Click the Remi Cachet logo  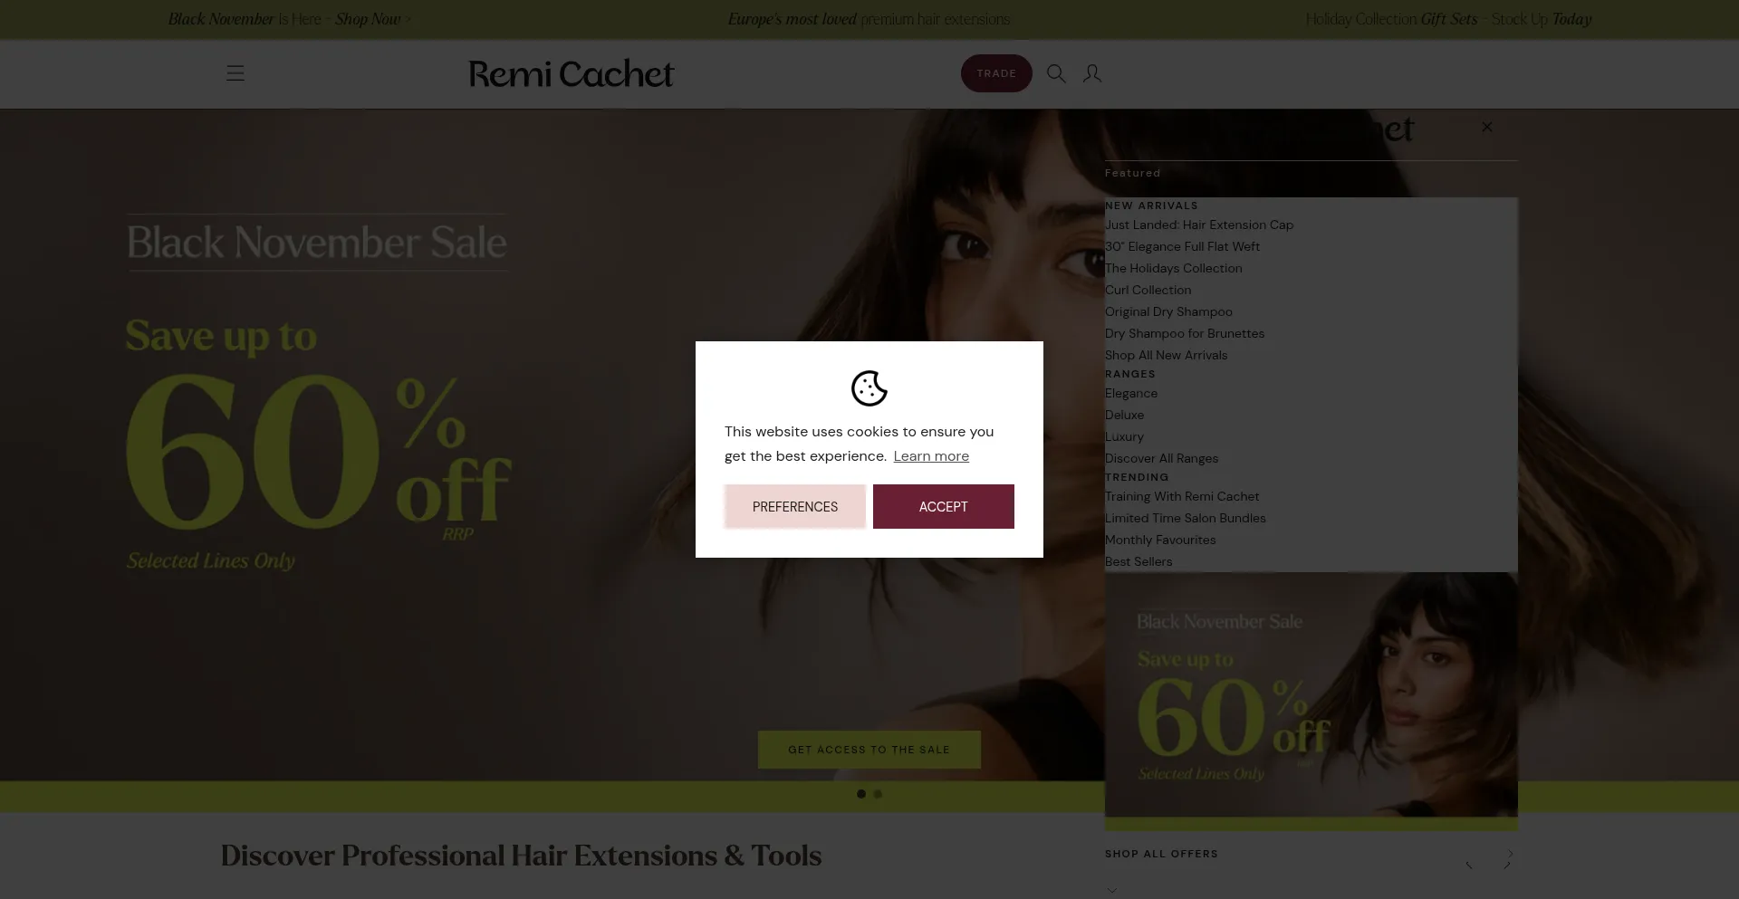coord(572,73)
